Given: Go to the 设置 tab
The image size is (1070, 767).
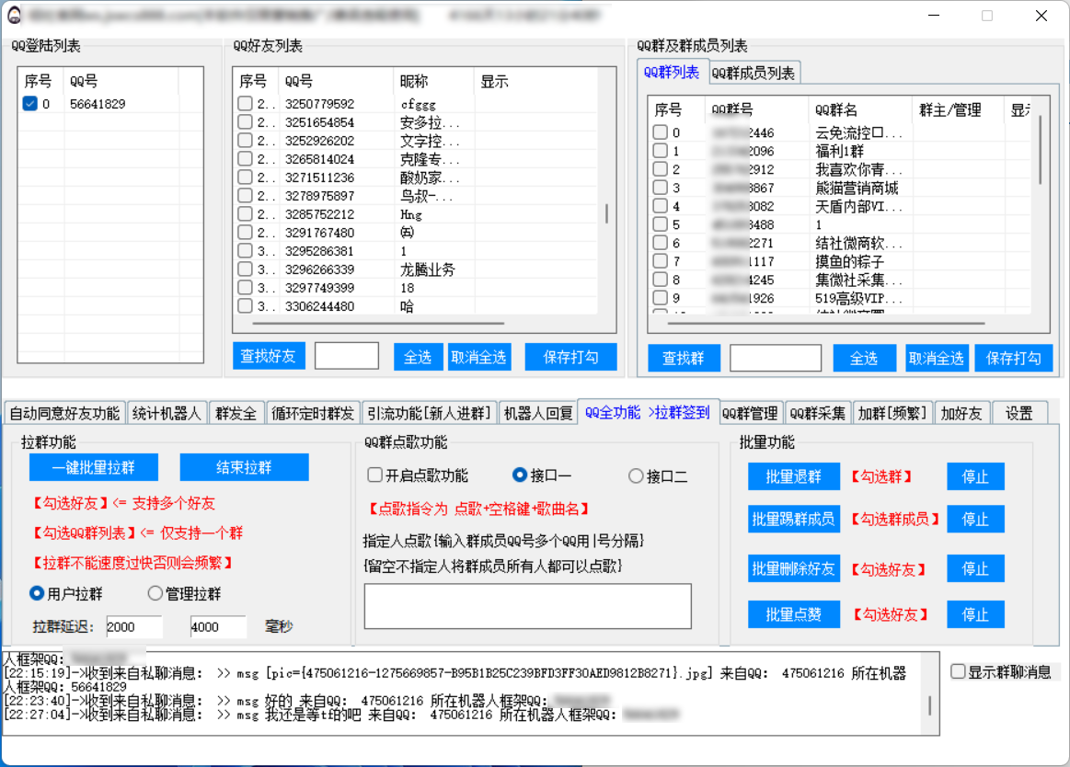Looking at the screenshot, I should 1018,414.
